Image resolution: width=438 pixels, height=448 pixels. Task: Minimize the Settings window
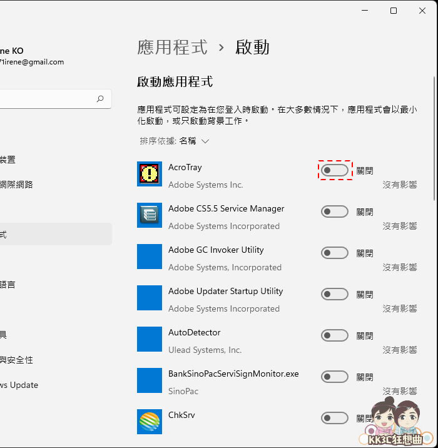[365, 11]
